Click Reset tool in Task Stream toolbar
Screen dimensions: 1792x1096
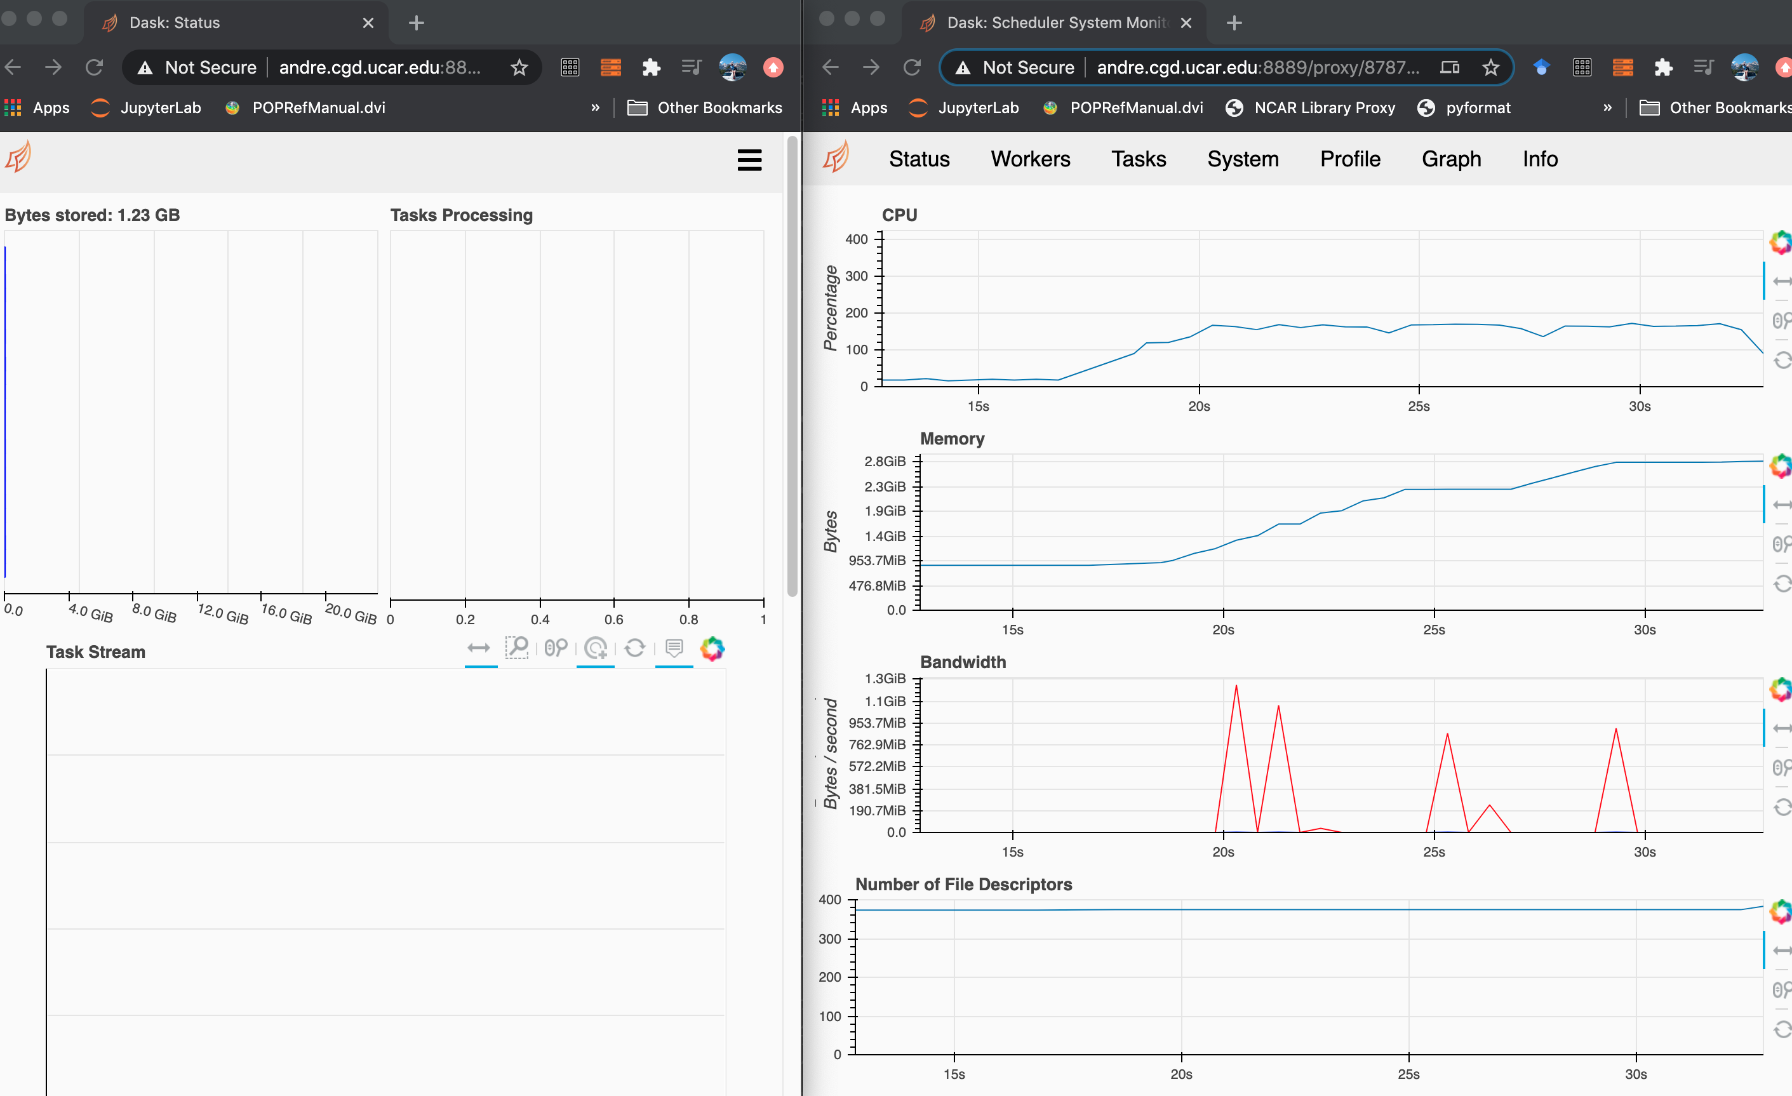pyautogui.click(x=635, y=648)
